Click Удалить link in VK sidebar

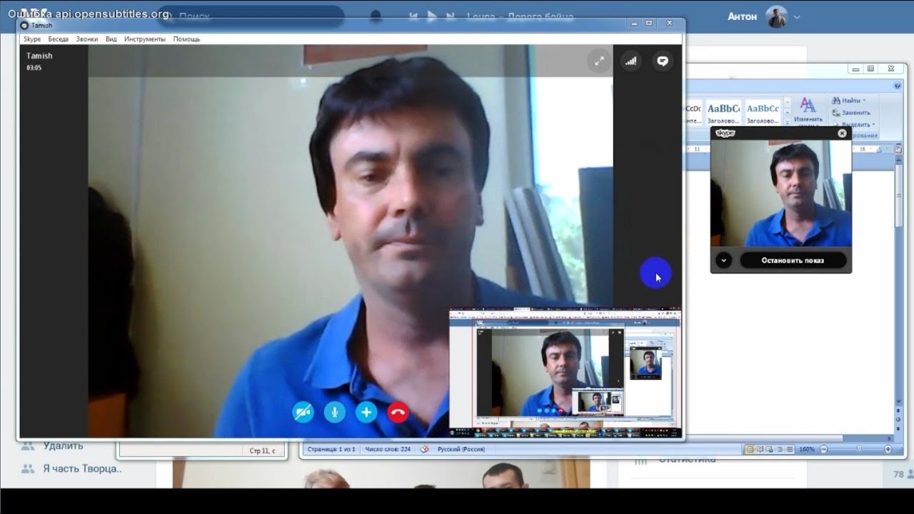pos(63,445)
